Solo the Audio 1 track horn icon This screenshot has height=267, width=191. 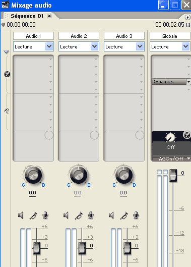pos(33,216)
